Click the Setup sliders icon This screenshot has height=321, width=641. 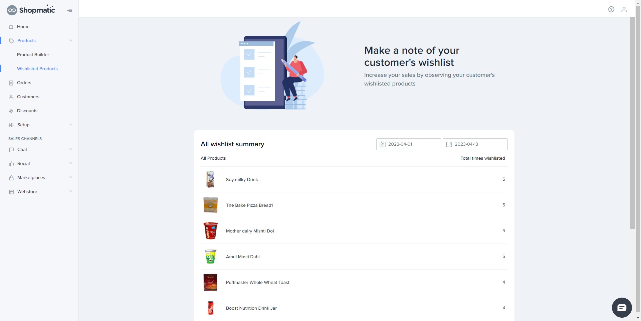pyautogui.click(x=11, y=125)
